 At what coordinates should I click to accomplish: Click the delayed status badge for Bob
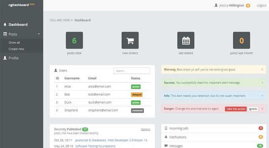click(137, 94)
